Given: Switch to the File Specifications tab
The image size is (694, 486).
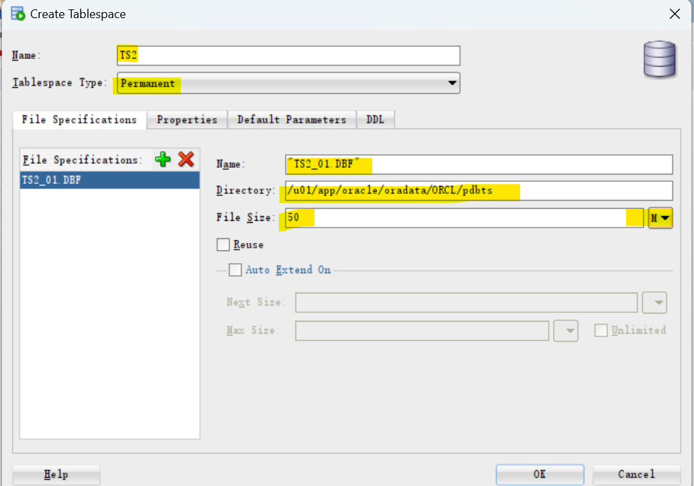Looking at the screenshot, I should (x=79, y=120).
